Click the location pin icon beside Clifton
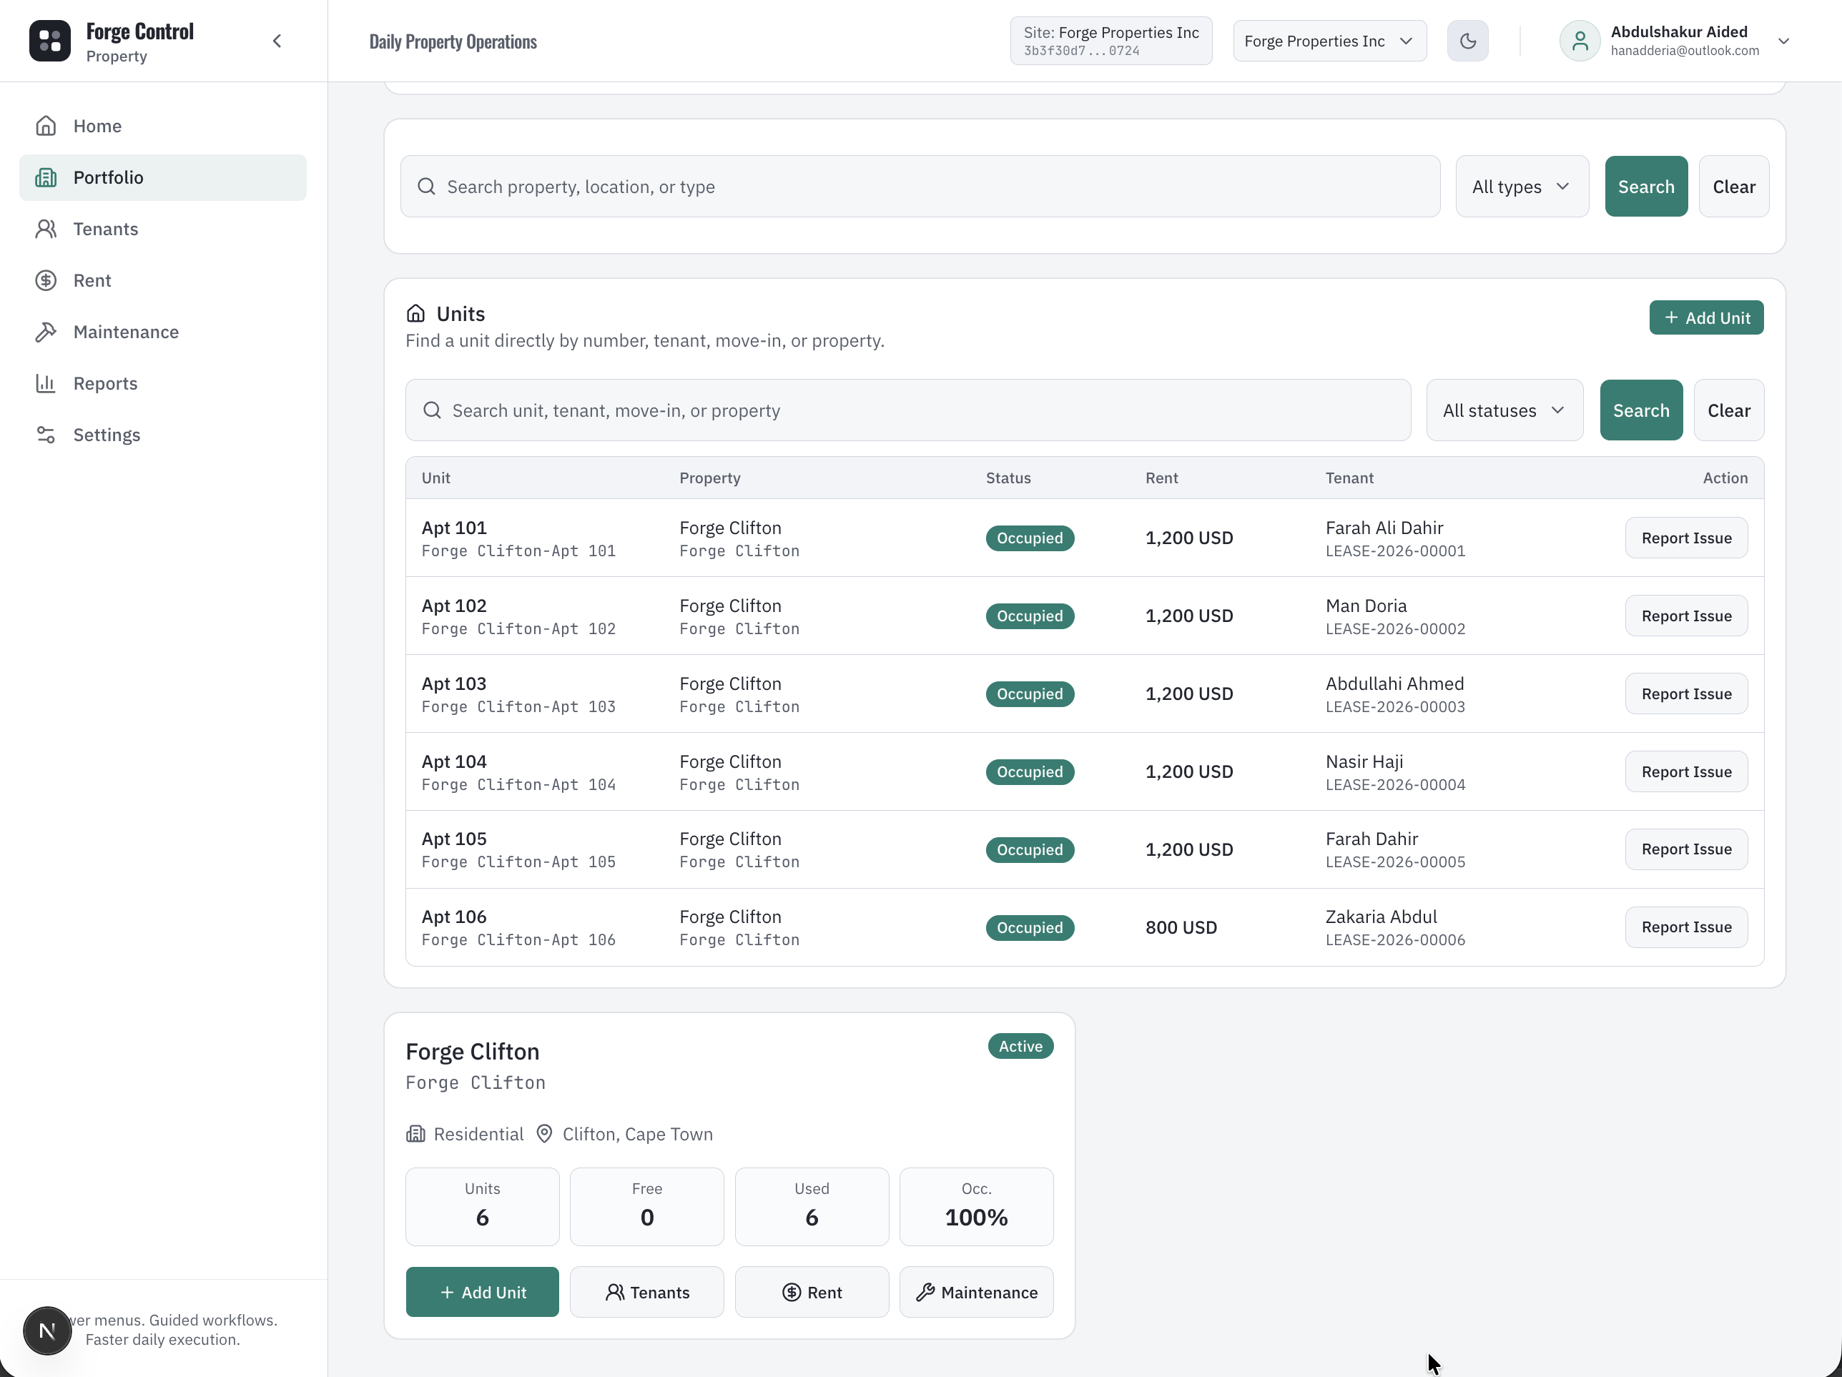 click(543, 1134)
